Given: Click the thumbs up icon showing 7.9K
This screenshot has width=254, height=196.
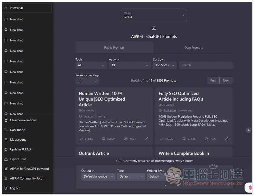Looking at the screenshot, I should (207, 139).
